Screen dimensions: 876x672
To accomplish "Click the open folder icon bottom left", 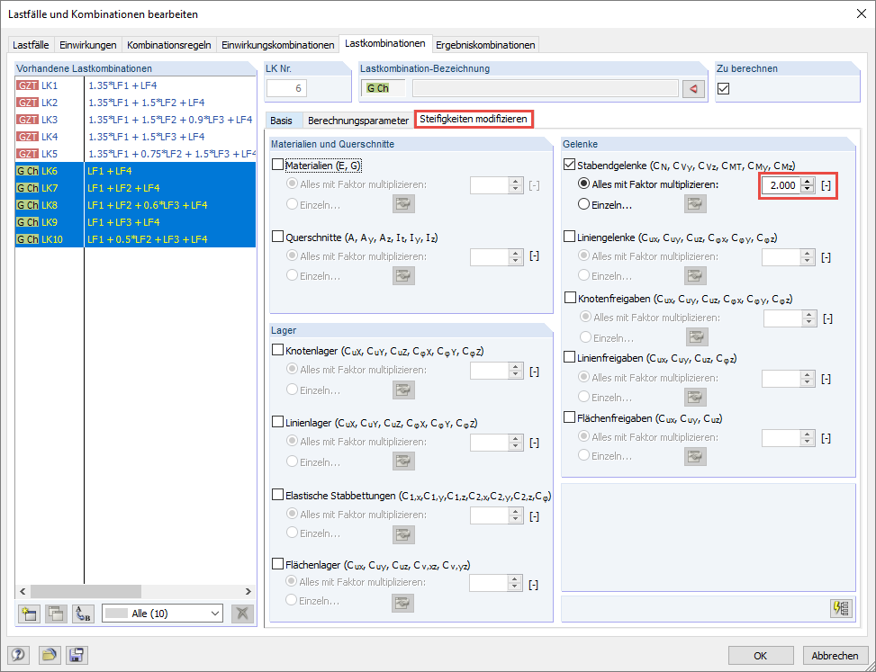I will click(50, 654).
